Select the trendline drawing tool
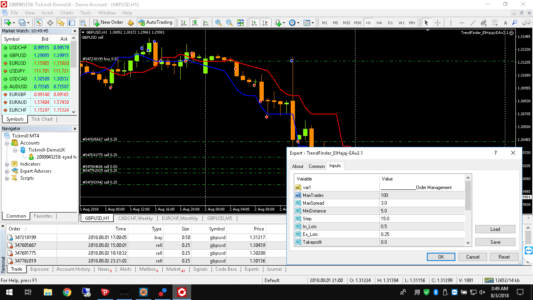Screen dimensions: 533x300 coord(473,23)
